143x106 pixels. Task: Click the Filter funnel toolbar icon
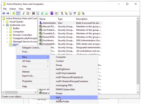point(75,13)
